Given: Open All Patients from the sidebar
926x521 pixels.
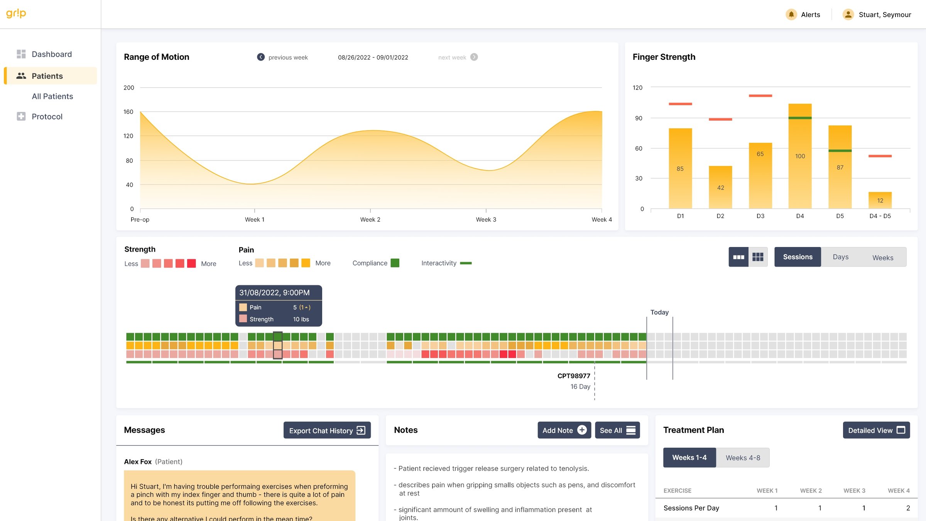Looking at the screenshot, I should click(x=52, y=96).
